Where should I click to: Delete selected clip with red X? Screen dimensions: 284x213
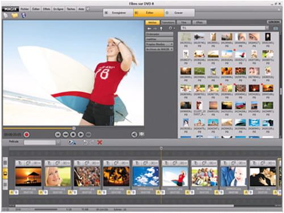click(x=99, y=142)
